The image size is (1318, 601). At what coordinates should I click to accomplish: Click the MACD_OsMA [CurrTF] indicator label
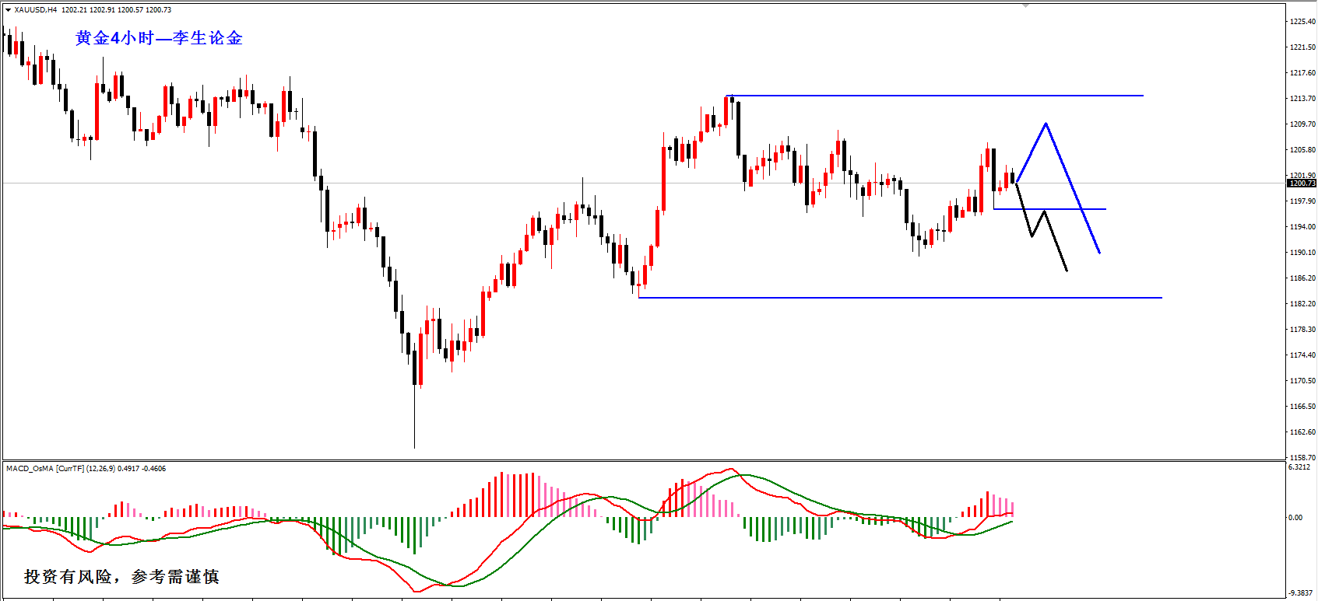point(45,469)
